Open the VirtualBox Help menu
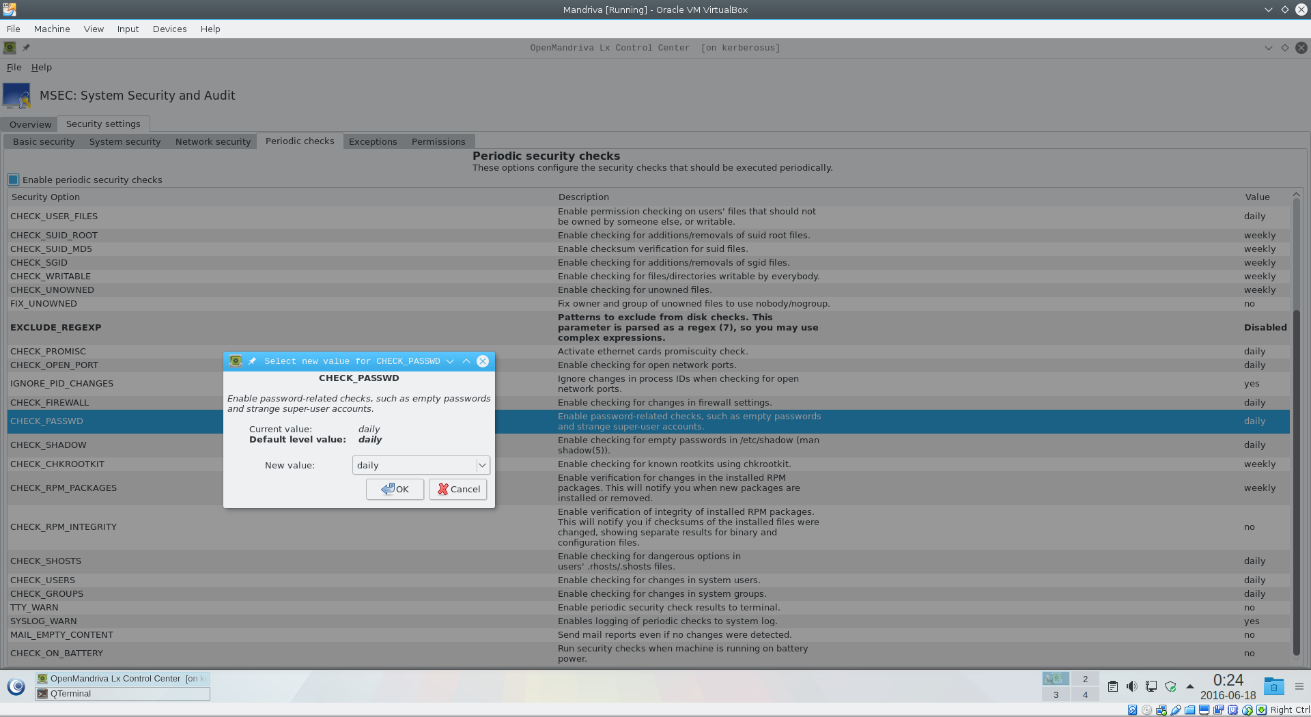Screen dimensions: 1311x717 pos(210,29)
